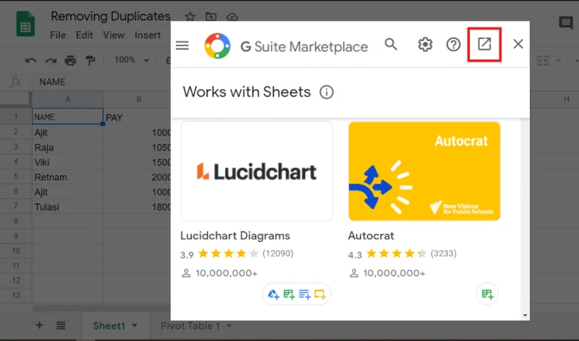Click Autocrat's (3233) review count

click(x=444, y=253)
